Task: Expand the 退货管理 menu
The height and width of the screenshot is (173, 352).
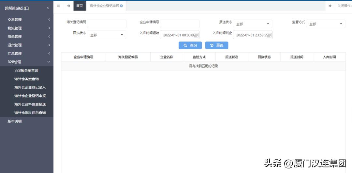Action: [27, 45]
